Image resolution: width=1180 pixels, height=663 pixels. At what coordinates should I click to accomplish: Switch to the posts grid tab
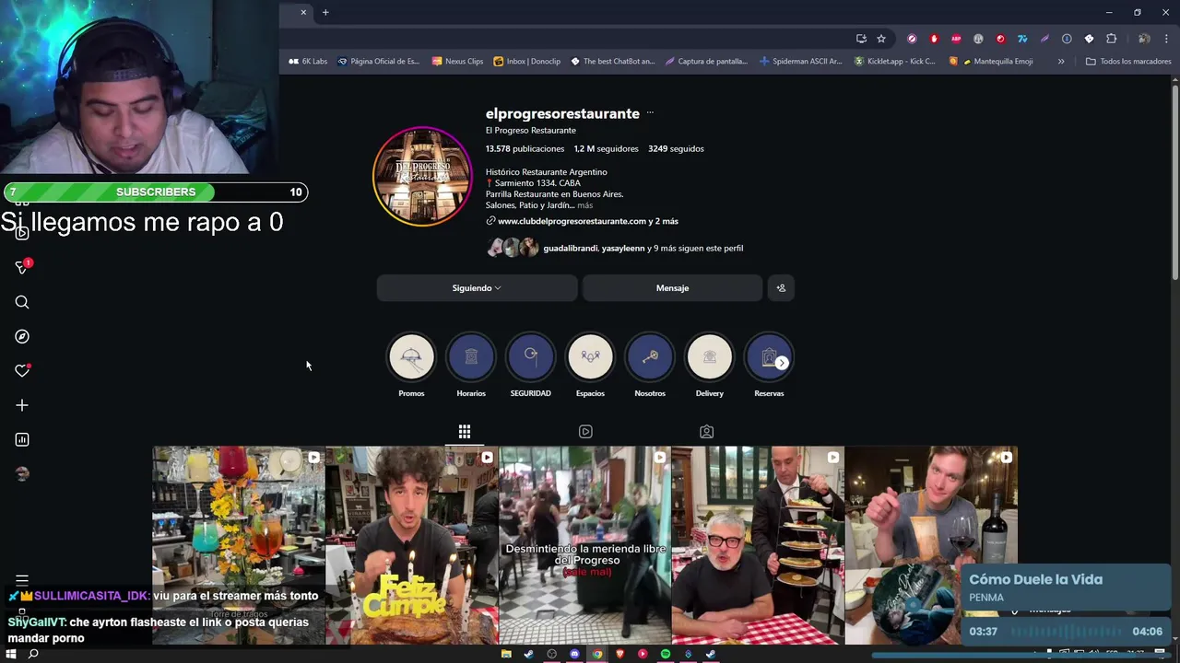point(465,432)
